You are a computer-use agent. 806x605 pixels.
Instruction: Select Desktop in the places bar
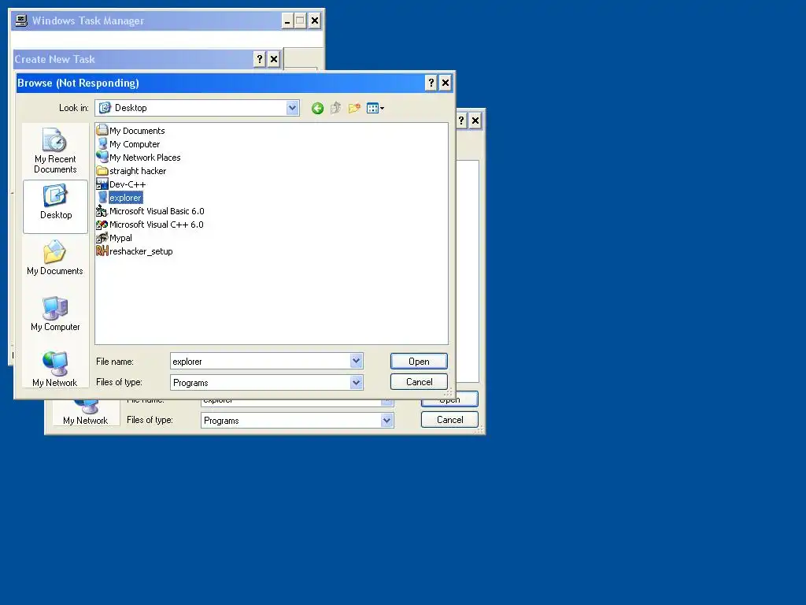56,206
